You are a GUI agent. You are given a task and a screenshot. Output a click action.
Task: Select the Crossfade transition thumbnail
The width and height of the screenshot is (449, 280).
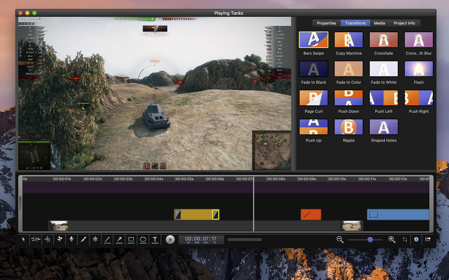(383, 40)
